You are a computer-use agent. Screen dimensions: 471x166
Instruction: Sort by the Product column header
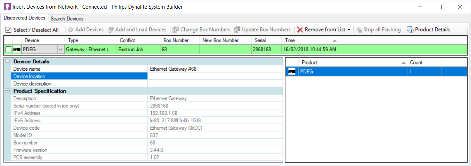click(x=353, y=63)
